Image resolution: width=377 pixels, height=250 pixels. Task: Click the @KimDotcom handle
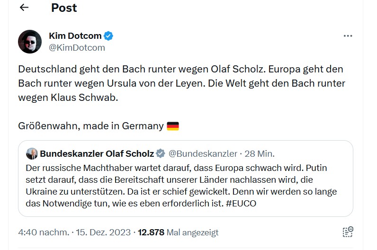(77, 47)
